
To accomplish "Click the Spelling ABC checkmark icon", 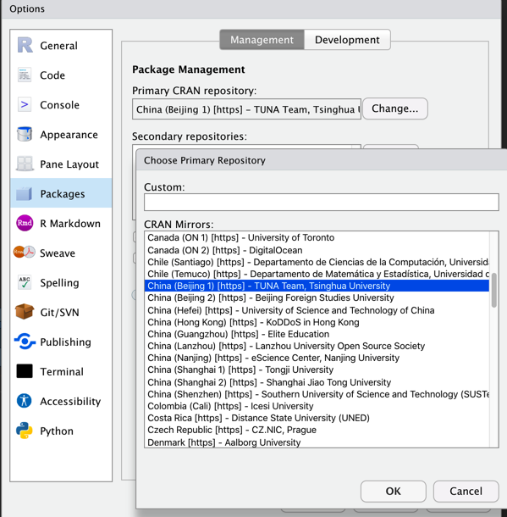I will (x=25, y=282).
